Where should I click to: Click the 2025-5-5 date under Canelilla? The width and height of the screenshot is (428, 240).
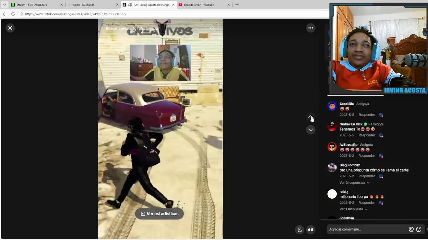click(x=347, y=115)
